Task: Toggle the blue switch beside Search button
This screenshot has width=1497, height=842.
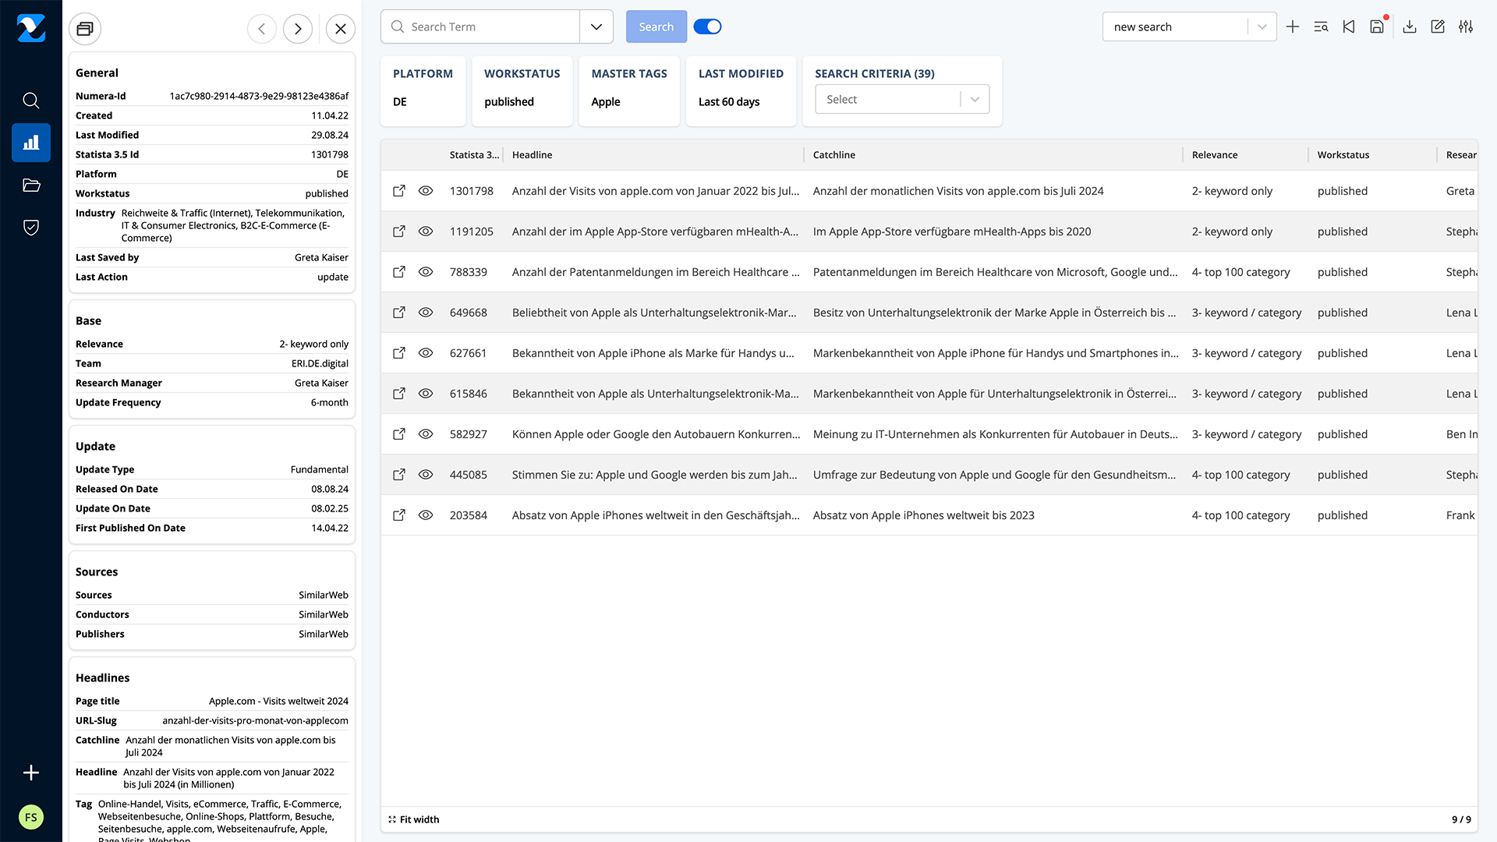Action: (x=707, y=27)
